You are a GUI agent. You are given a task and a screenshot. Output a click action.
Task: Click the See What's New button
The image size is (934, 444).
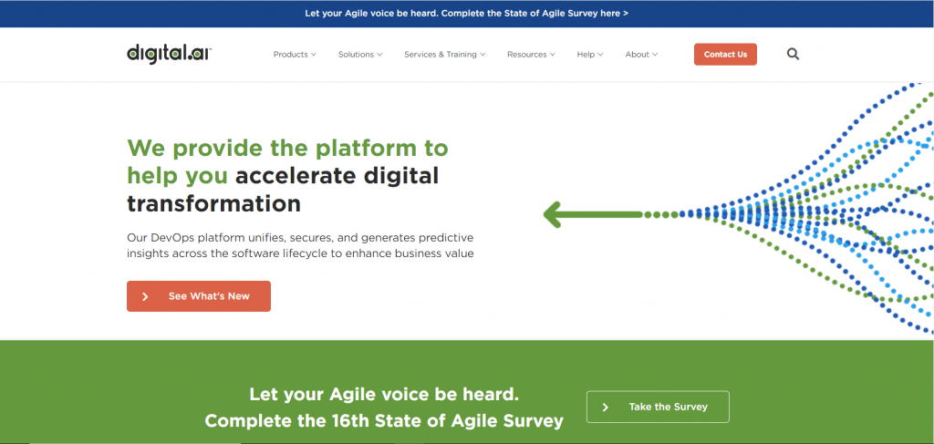click(199, 296)
